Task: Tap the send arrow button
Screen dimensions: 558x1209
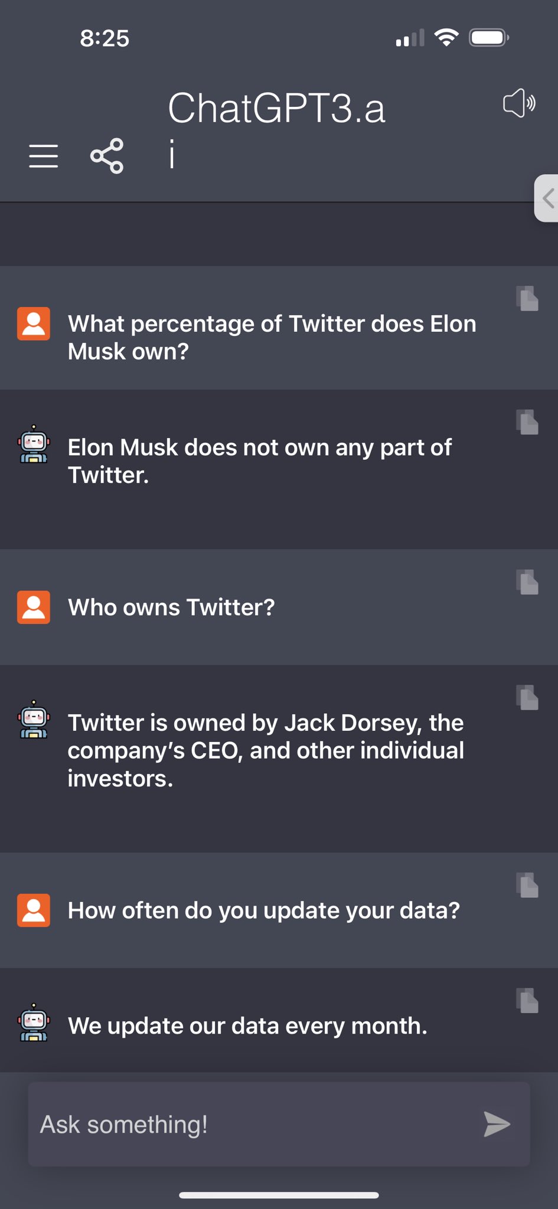Action: 497,1124
